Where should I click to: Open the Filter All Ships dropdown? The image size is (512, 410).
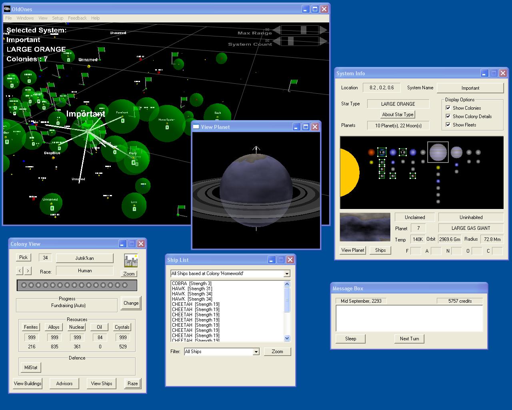[256, 352]
